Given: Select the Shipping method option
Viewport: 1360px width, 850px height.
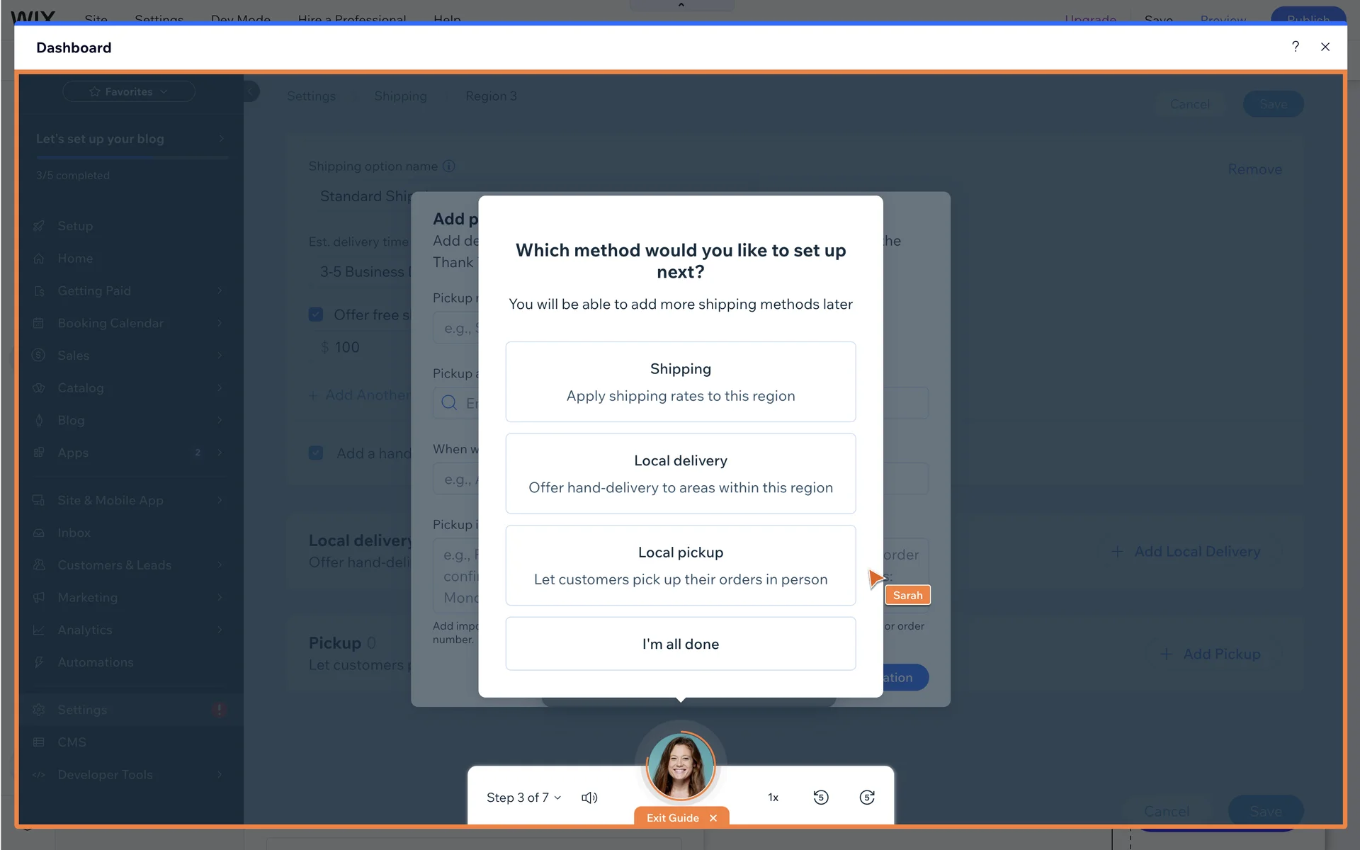Looking at the screenshot, I should (680, 382).
